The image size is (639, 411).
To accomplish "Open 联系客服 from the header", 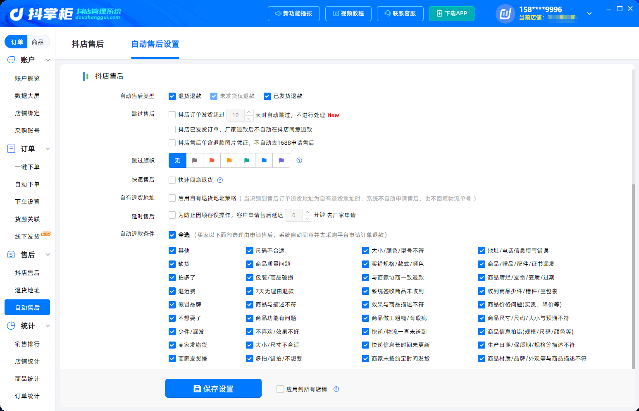I will click(x=400, y=14).
